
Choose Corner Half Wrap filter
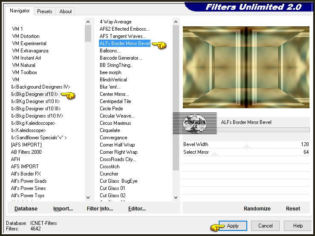tap(117, 144)
